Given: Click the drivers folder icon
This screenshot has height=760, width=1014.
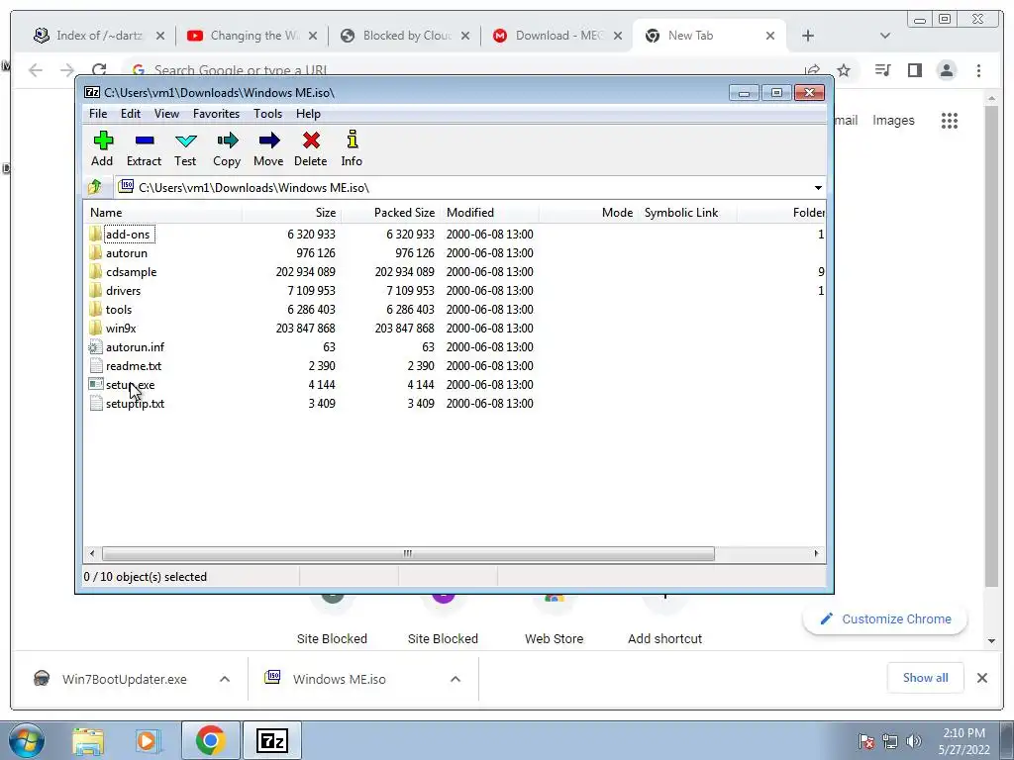Looking at the screenshot, I should (96, 290).
